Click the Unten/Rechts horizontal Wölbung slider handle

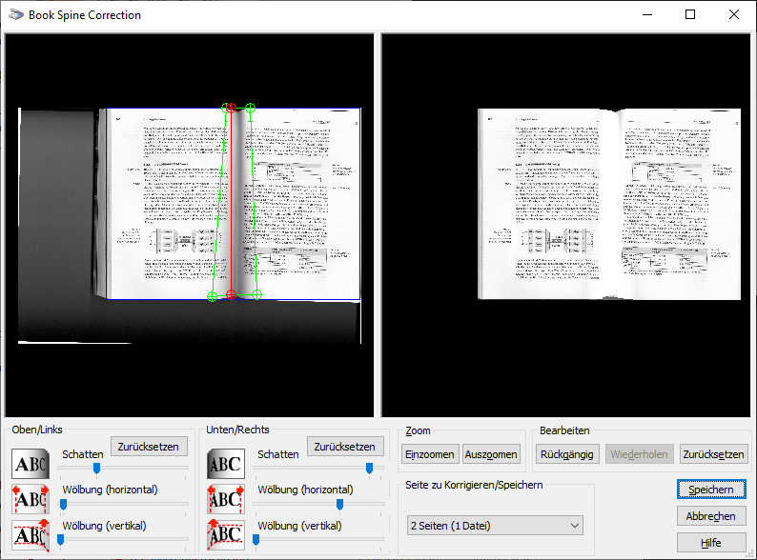[339, 504]
